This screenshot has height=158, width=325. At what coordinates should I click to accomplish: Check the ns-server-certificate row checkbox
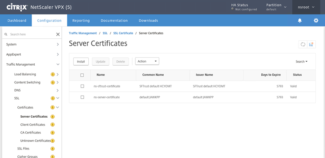(82, 97)
